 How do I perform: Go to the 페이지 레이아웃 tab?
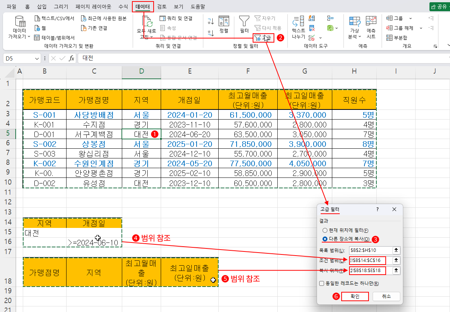click(93, 6)
